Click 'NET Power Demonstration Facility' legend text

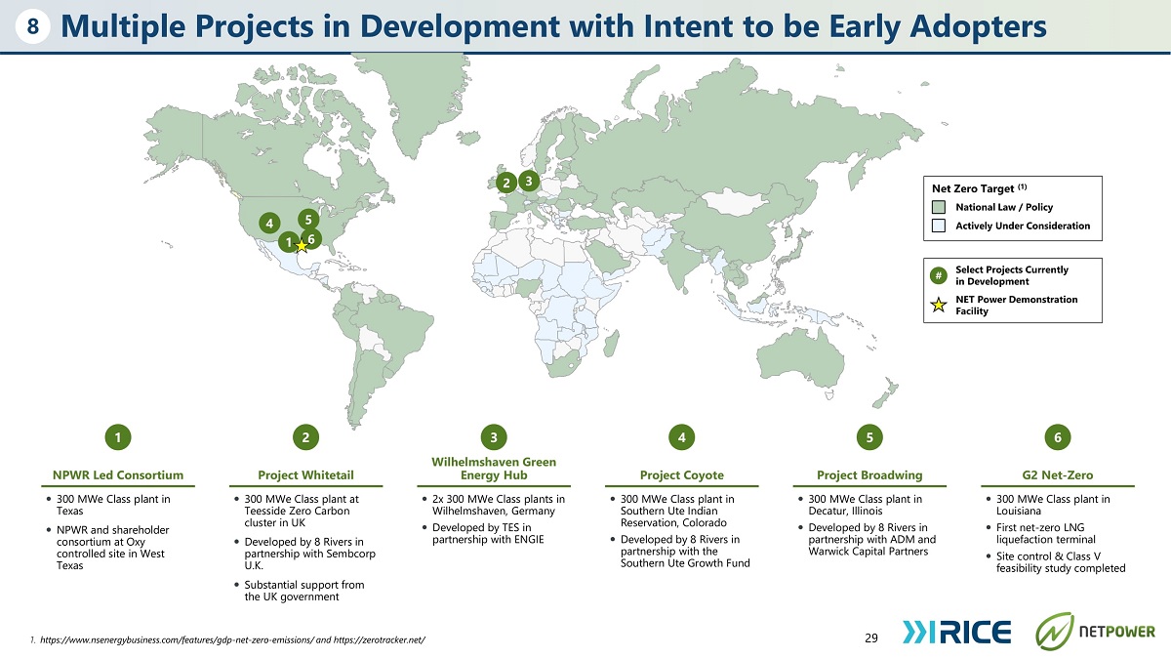pos(1017,306)
